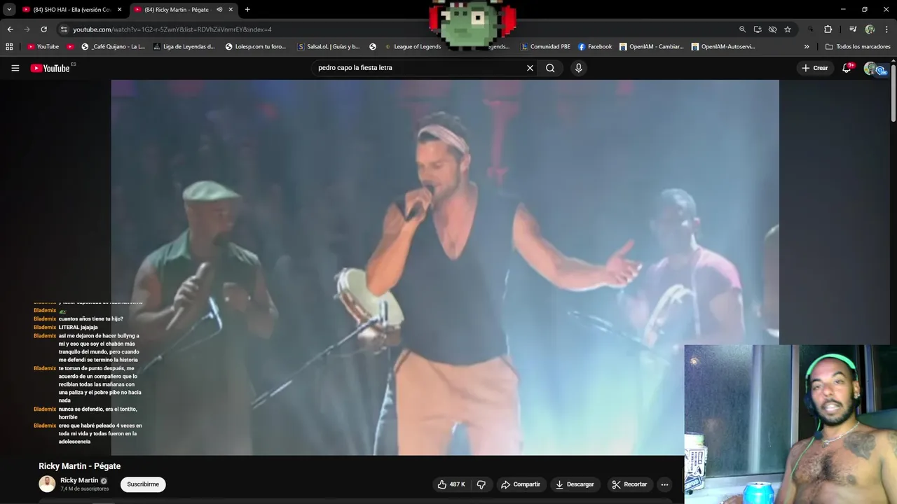The height and width of the screenshot is (504, 897).
Task: Click the Compartir button
Action: [x=521, y=484]
